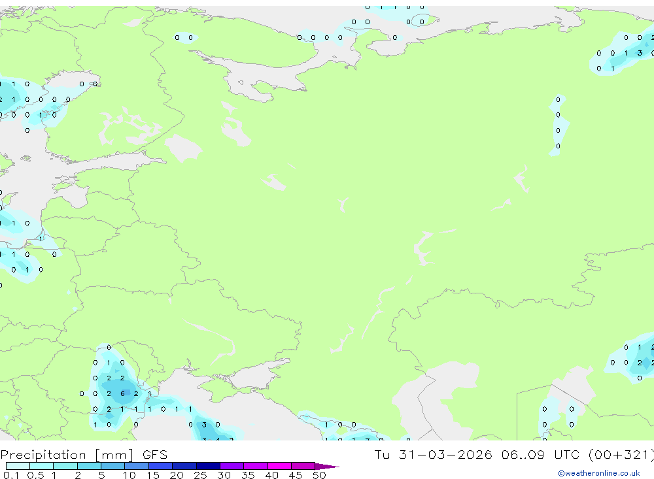
Task: Click the above-50 mm legend arrow tip
Action: 327,467
